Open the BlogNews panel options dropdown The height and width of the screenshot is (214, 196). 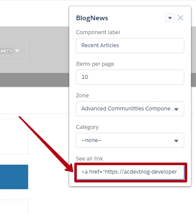pos(170,18)
